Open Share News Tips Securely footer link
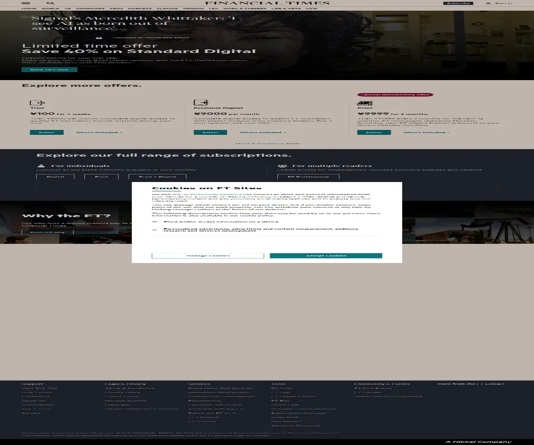 pyautogui.click(x=221, y=388)
